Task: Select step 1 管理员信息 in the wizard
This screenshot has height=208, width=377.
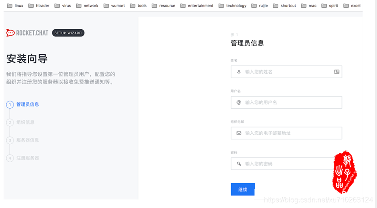Action: click(22, 105)
